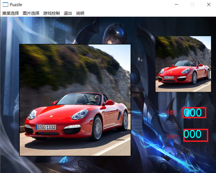Click the 退出 menu item
This screenshot has height=173, width=216.
pyautogui.click(x=68, y=13)
